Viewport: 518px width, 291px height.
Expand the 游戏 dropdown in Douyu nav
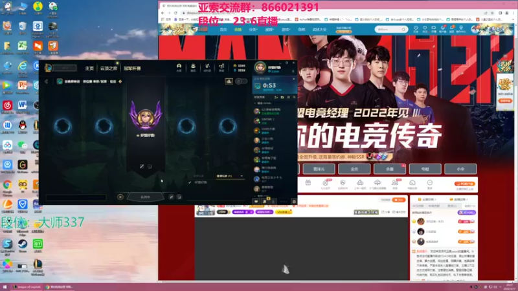coord(286,29)
